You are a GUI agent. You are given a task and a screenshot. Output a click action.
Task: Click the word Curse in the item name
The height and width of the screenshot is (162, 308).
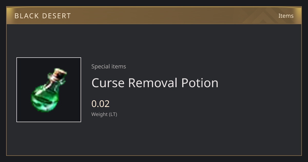(x=108, y=83)
